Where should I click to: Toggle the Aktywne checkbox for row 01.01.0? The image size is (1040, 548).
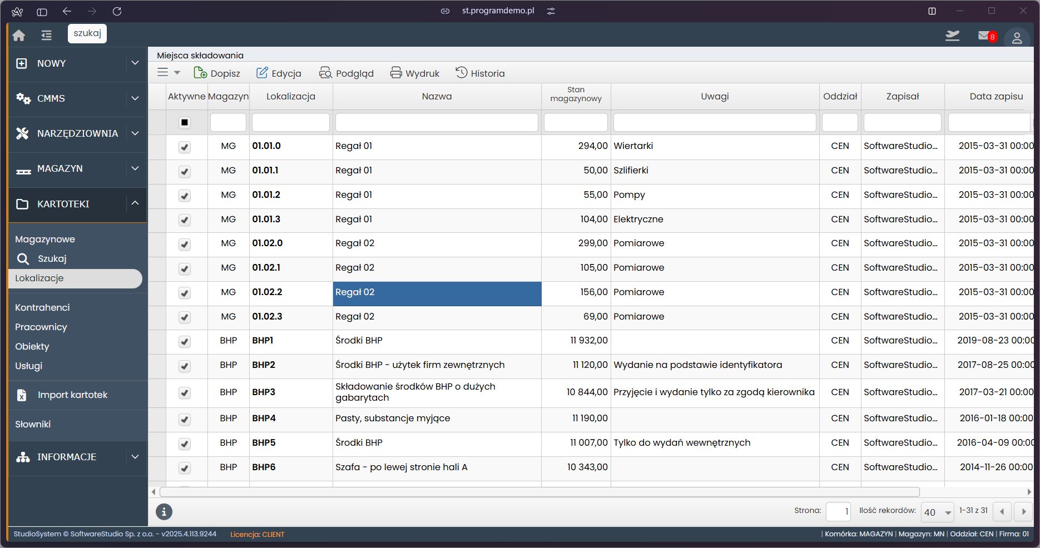tap(185, 147)
